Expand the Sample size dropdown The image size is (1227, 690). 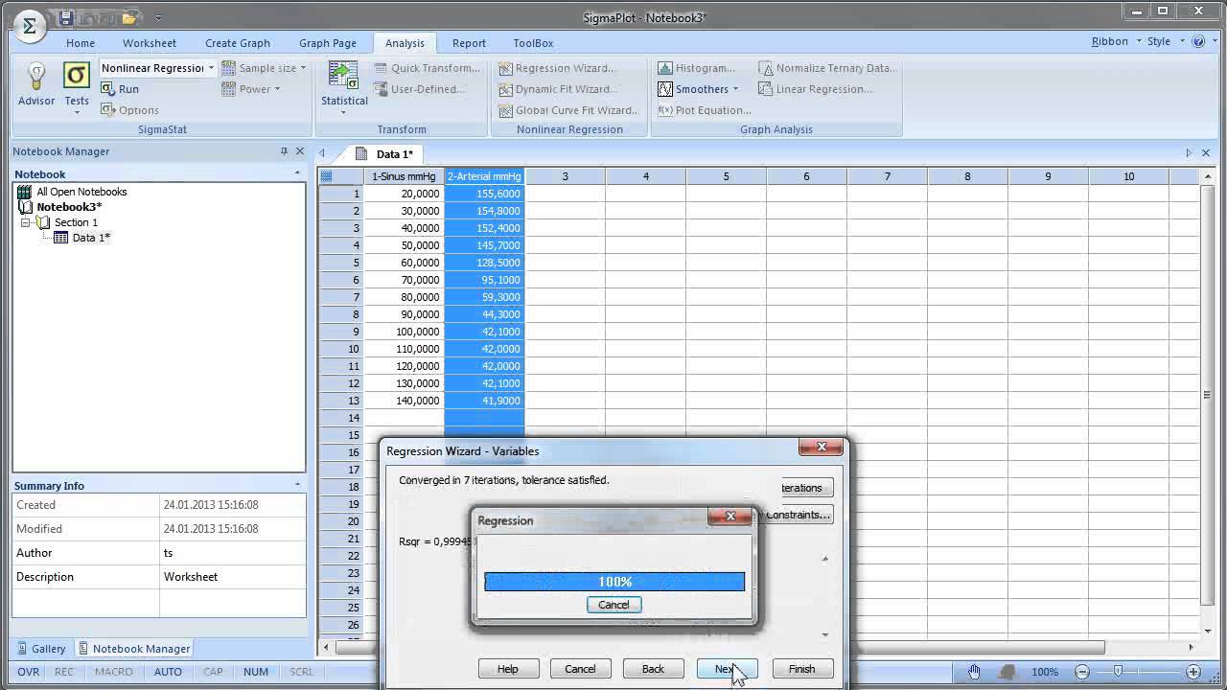[x=303, y=68]
